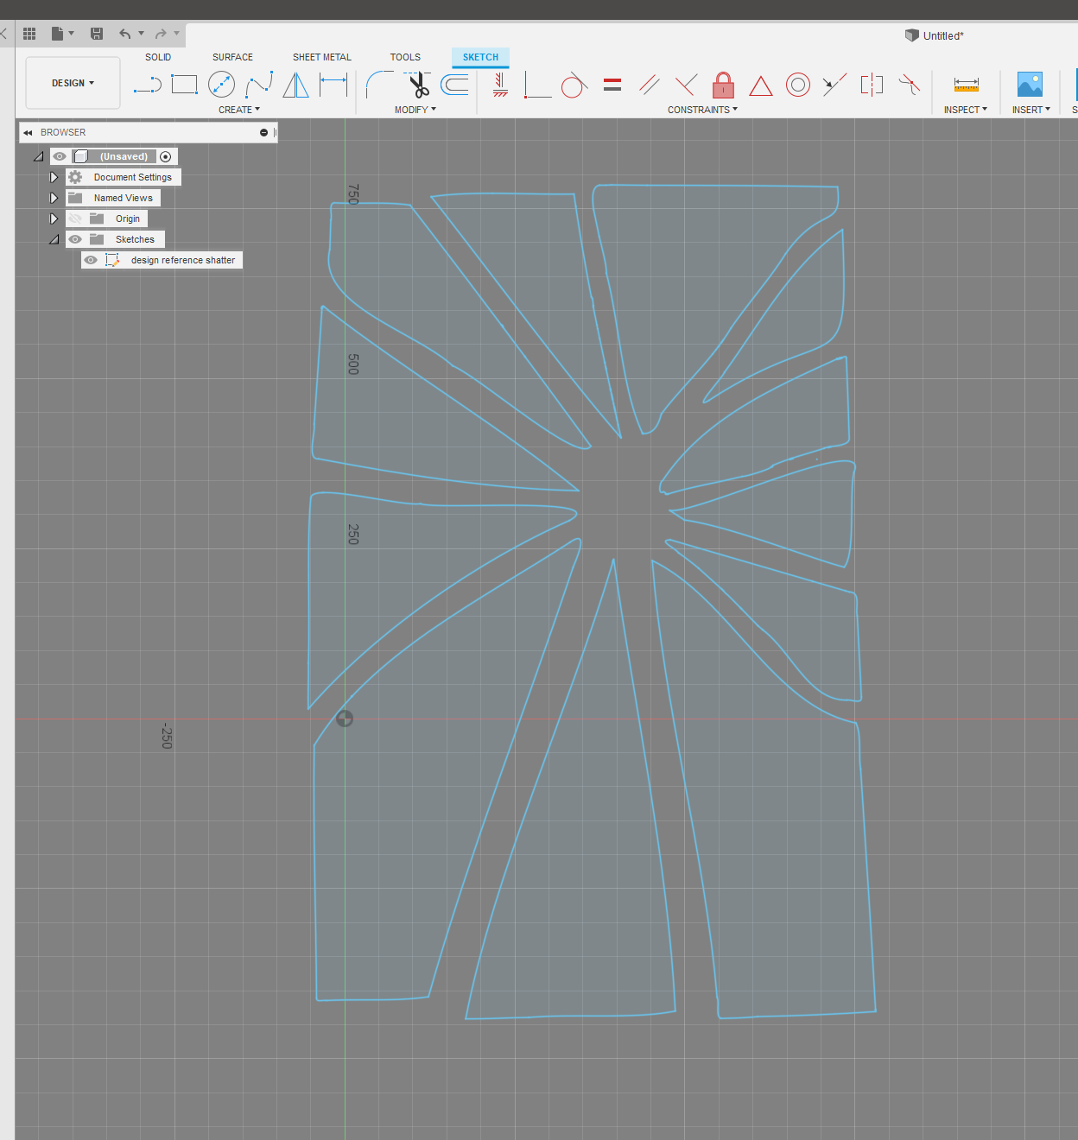The height and width of the screenshot is (1140, 1078).
Task: Open the CONSTRAINTS dropdown menu
Action: pos(702,109)
